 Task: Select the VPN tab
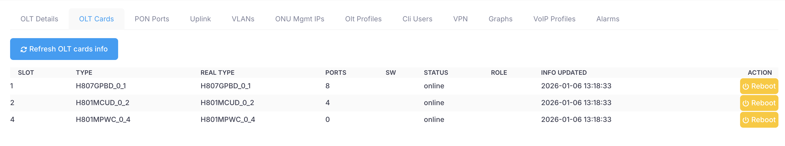tap(460, 19)
